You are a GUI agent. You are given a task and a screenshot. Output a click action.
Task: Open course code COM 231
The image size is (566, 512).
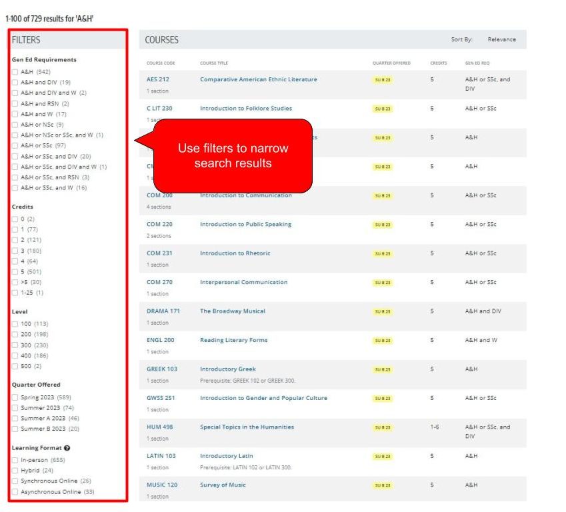coord(159,253)
